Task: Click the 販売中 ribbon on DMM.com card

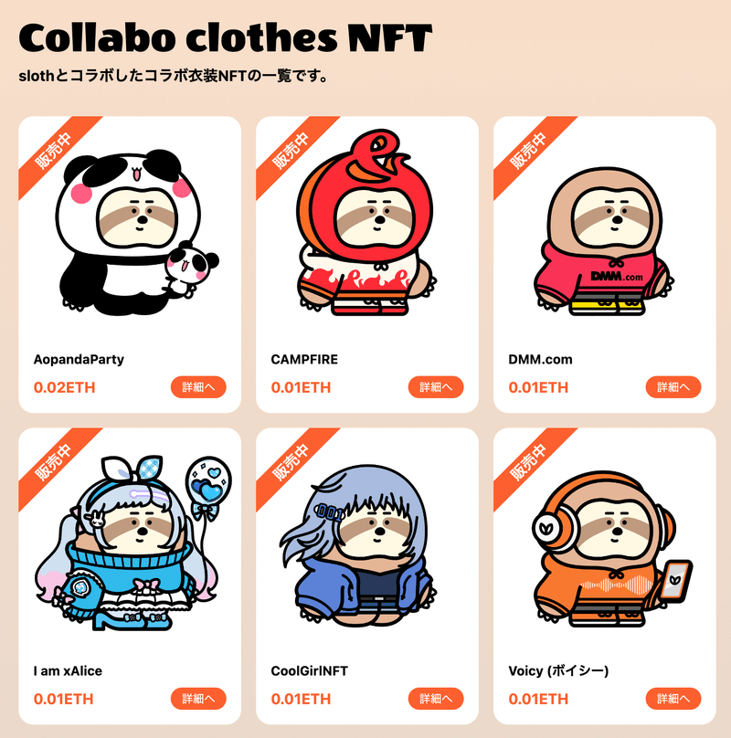Action: click(529, 152)
